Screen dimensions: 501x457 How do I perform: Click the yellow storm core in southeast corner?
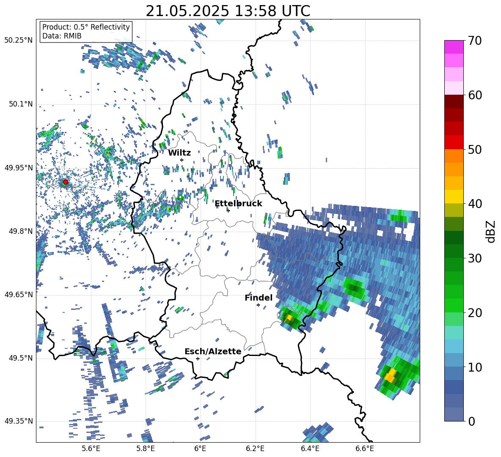[391, 375]
